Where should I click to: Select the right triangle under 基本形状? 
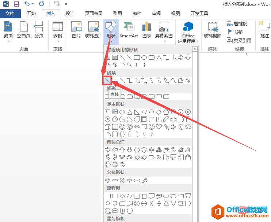tap(137, 112)
